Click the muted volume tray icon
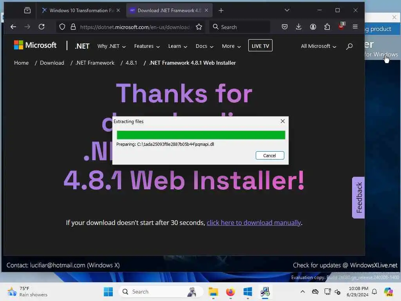 pyautogui.click(x=338, y=292)
